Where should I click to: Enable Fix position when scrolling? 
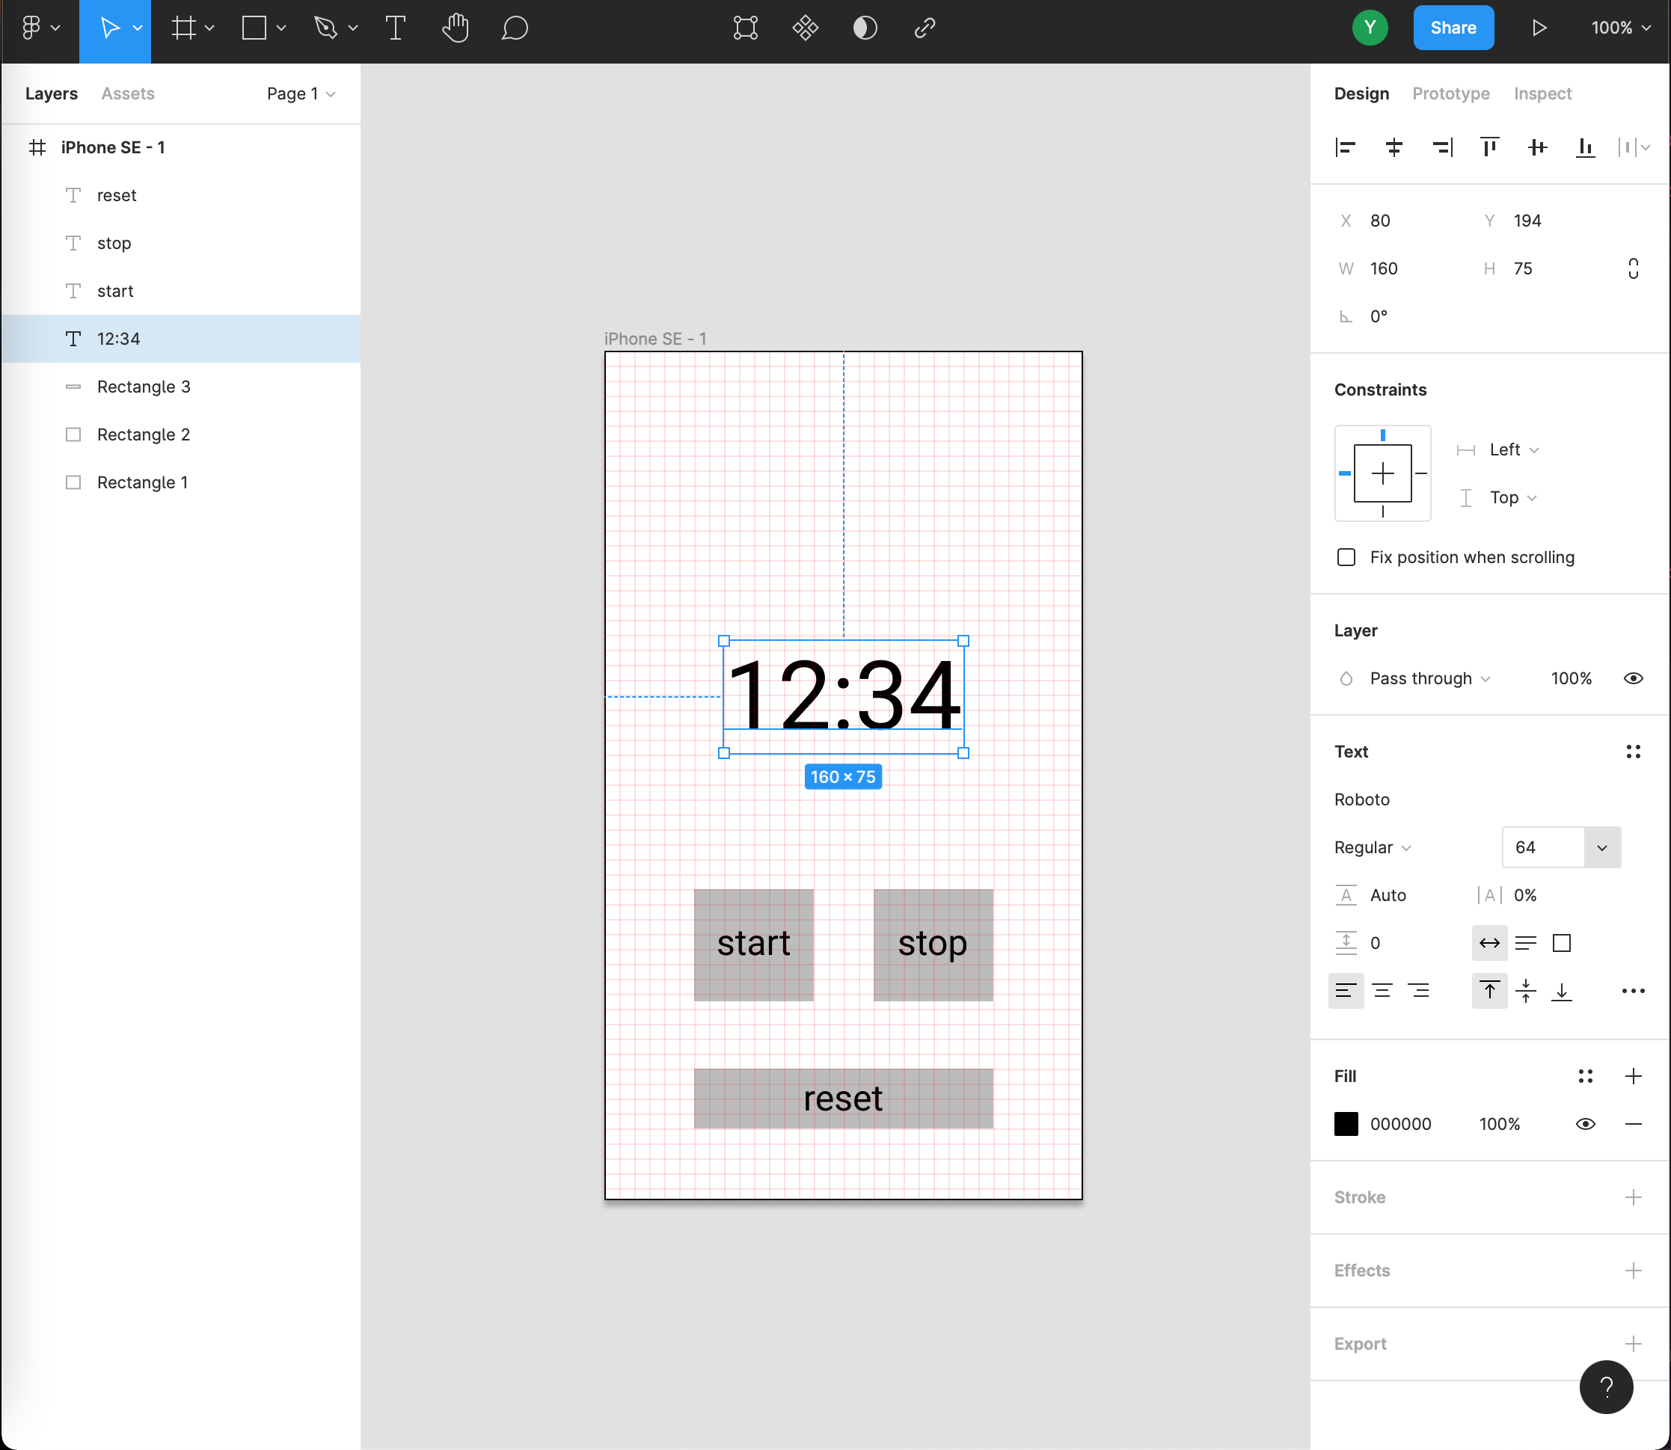1346,558
